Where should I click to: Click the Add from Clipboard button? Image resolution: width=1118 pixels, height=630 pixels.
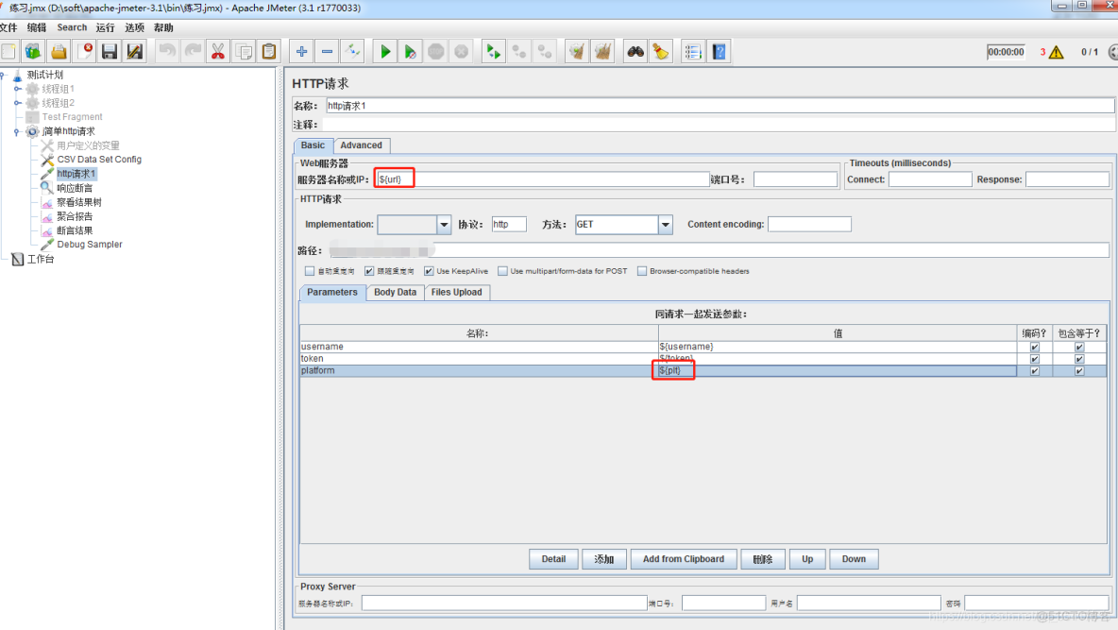click(x=683, y=559)
